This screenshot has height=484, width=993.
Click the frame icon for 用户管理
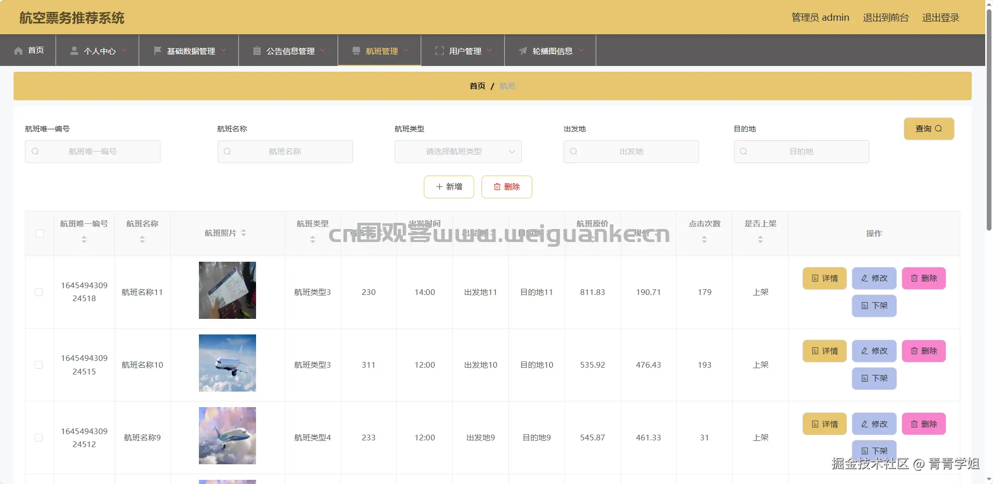(439, 50)
